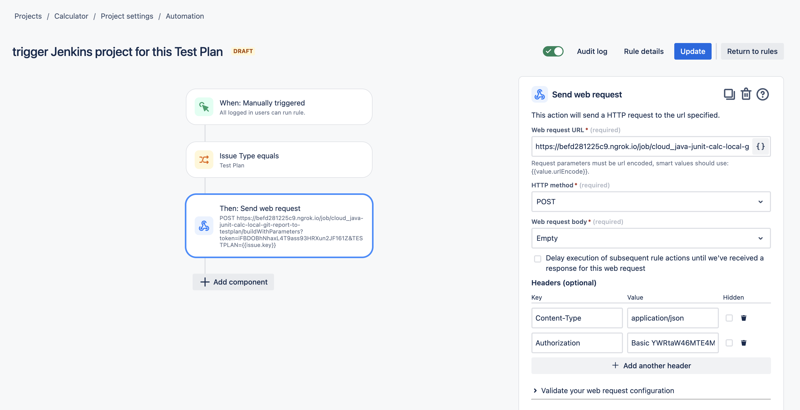The image size is (800, 410).
Task: Open help for Send web request
Action: coord(762,94)
